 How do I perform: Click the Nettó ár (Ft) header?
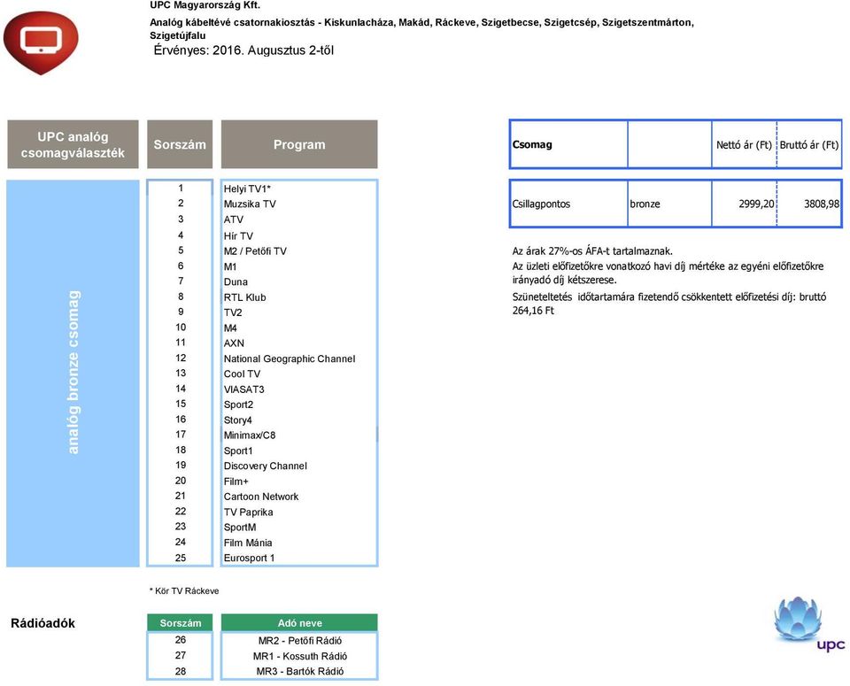tap(744, 144)
